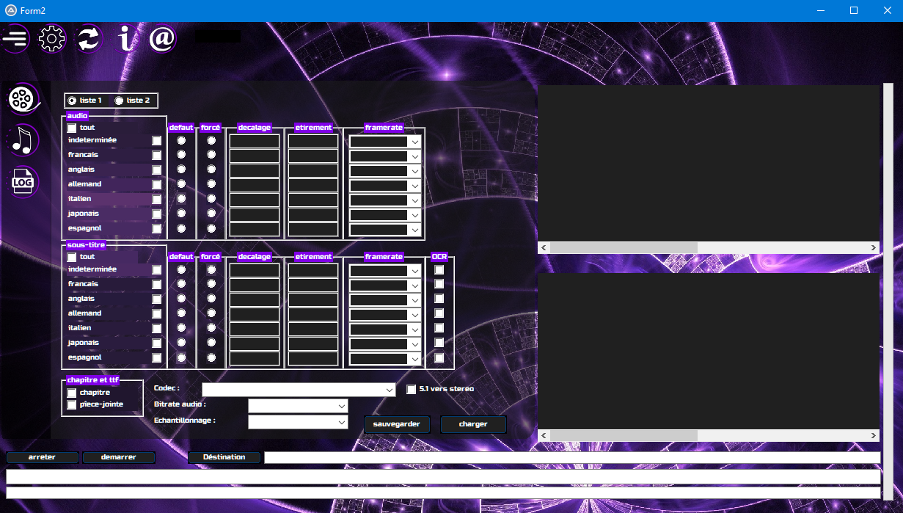Click the arreter button
This screenshot has width=903, height=513.
(x=42, y=457)
